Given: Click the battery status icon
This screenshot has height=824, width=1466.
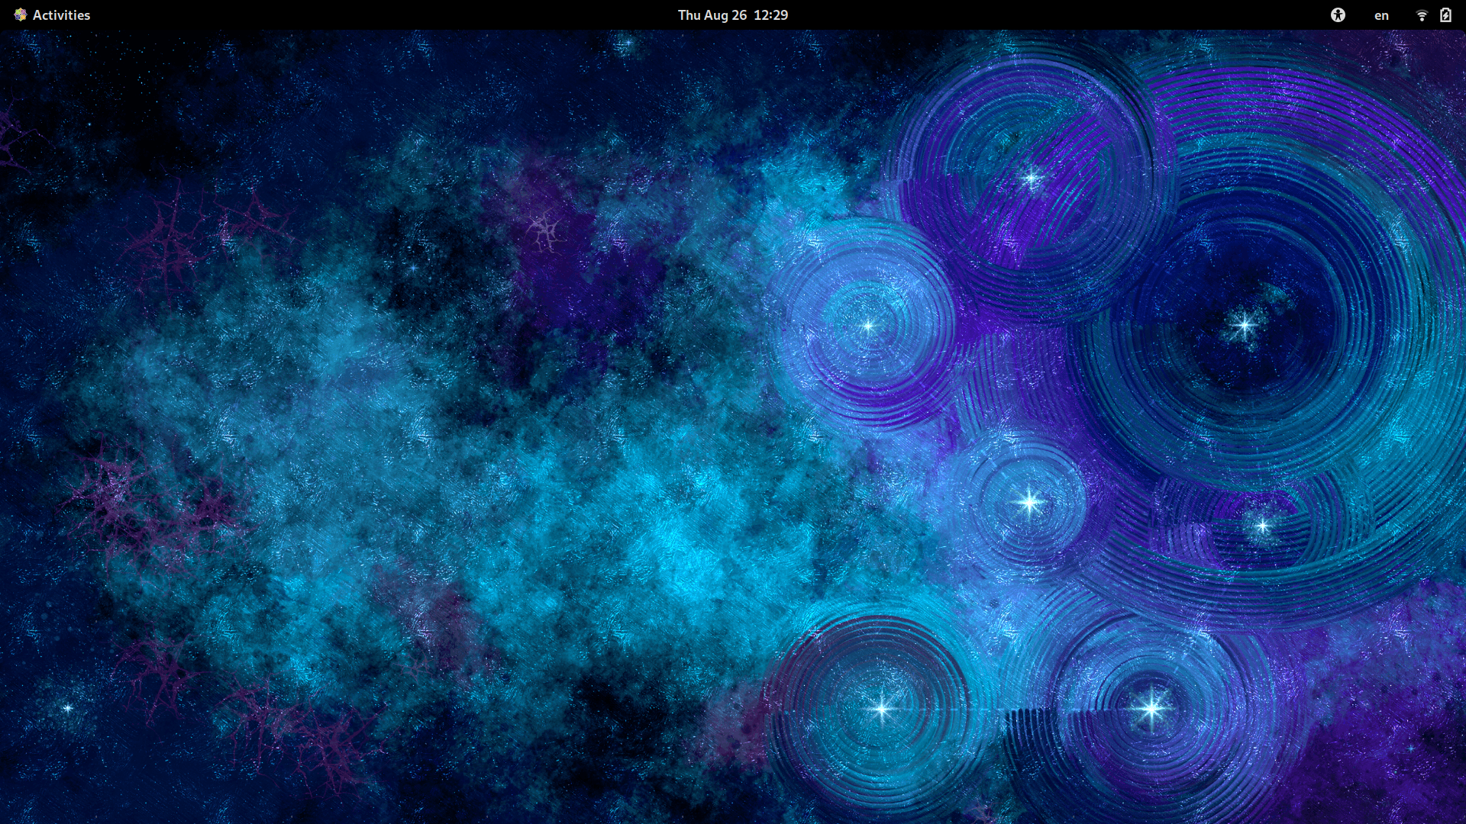Looking at the screenshot, I should tap(1445, 15).
